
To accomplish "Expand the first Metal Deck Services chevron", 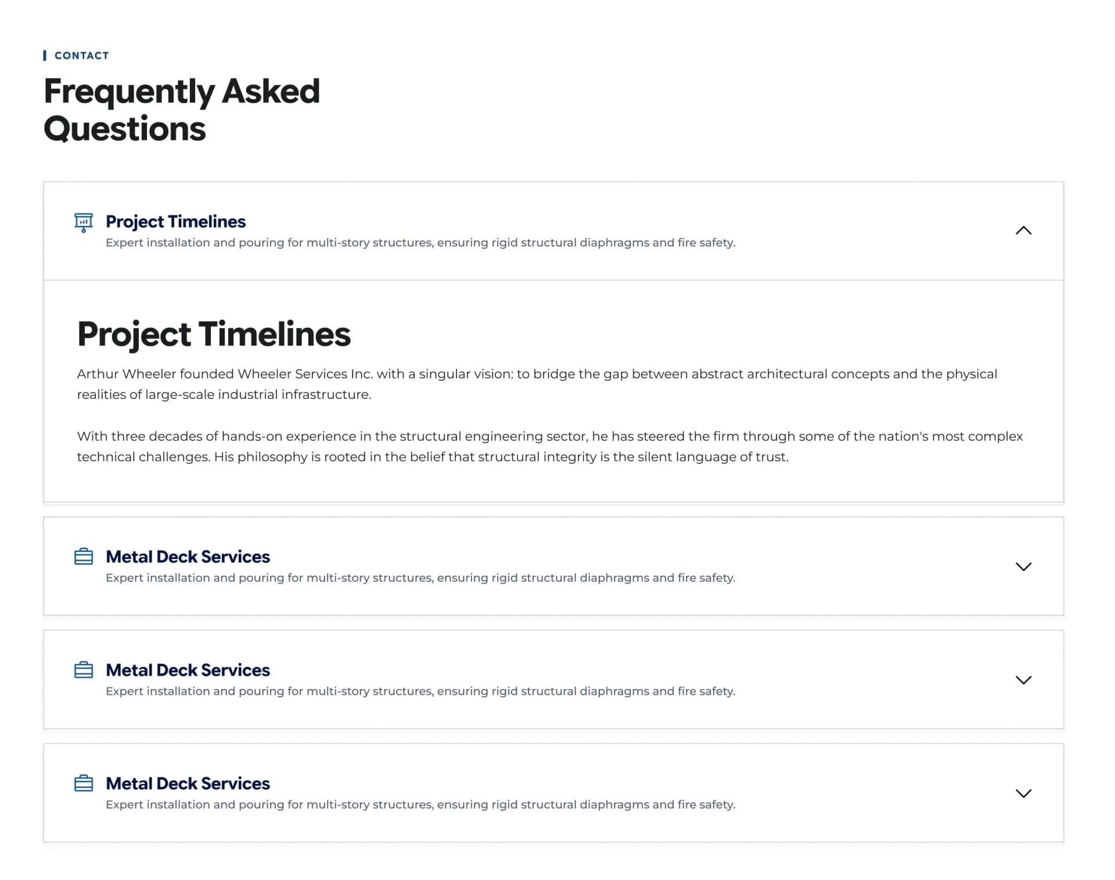I will coord(1023,566).
